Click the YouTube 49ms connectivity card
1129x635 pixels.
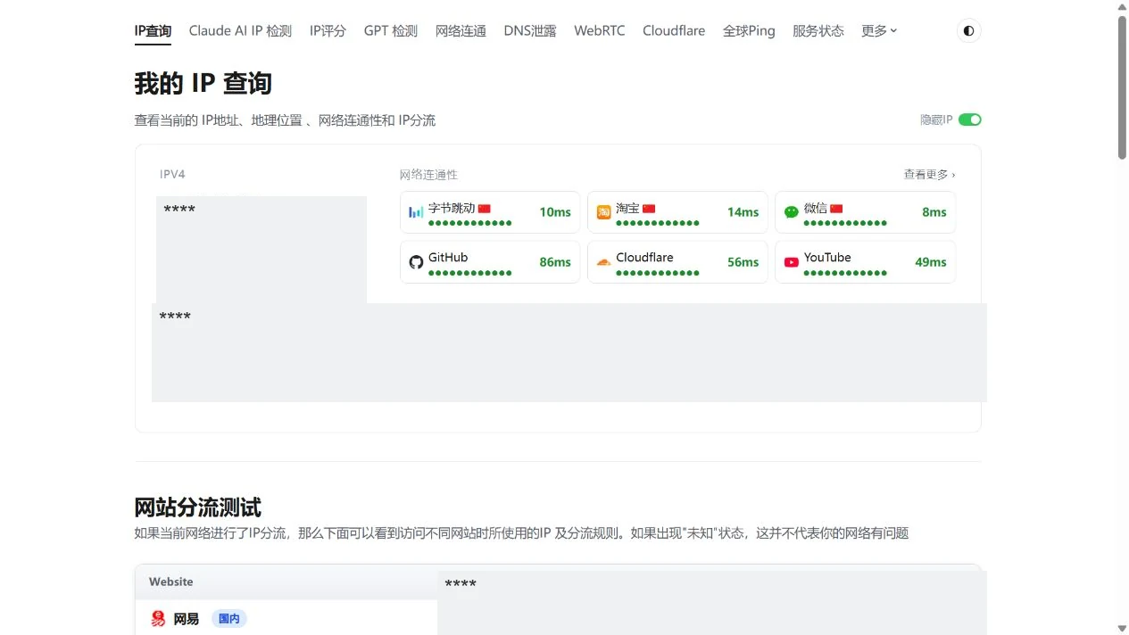(x=865, y=262)
